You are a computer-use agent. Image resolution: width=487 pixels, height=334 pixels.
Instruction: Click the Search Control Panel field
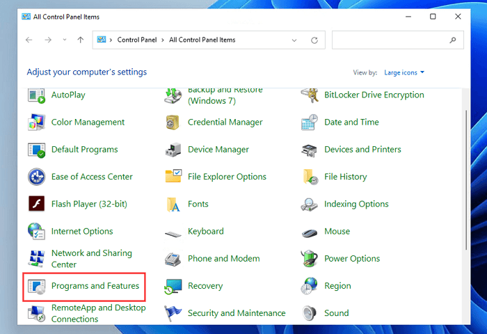[x=393, y=40]
